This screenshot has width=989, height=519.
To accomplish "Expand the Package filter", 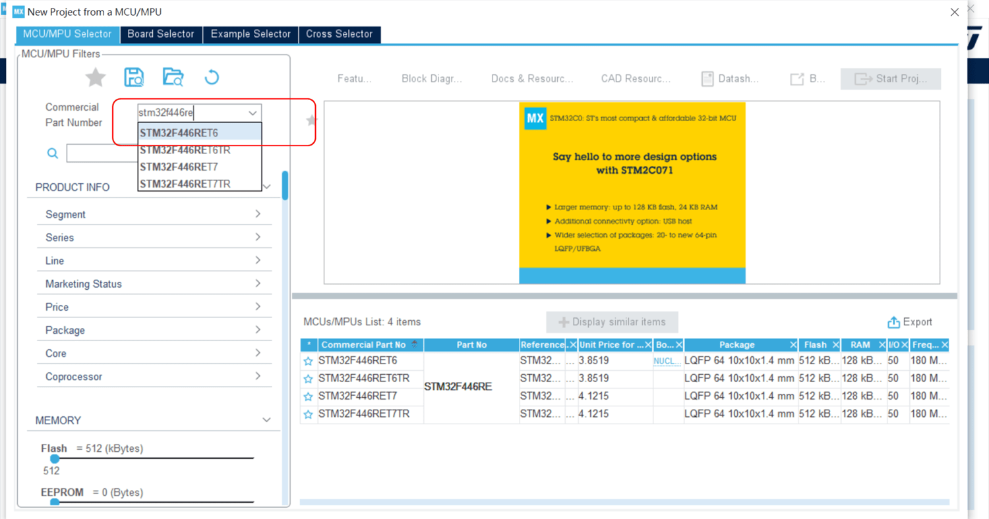I will tap(258, 329).
